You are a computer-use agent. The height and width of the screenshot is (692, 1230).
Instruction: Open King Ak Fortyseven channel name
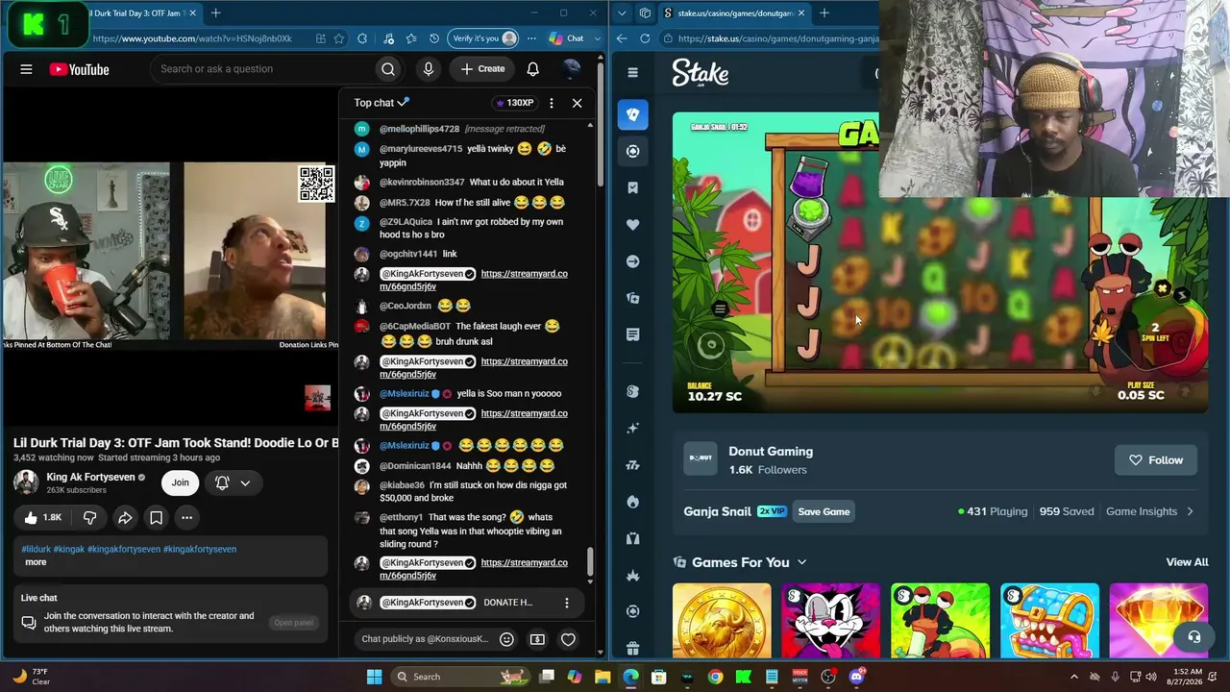click(x=90, y=477)
